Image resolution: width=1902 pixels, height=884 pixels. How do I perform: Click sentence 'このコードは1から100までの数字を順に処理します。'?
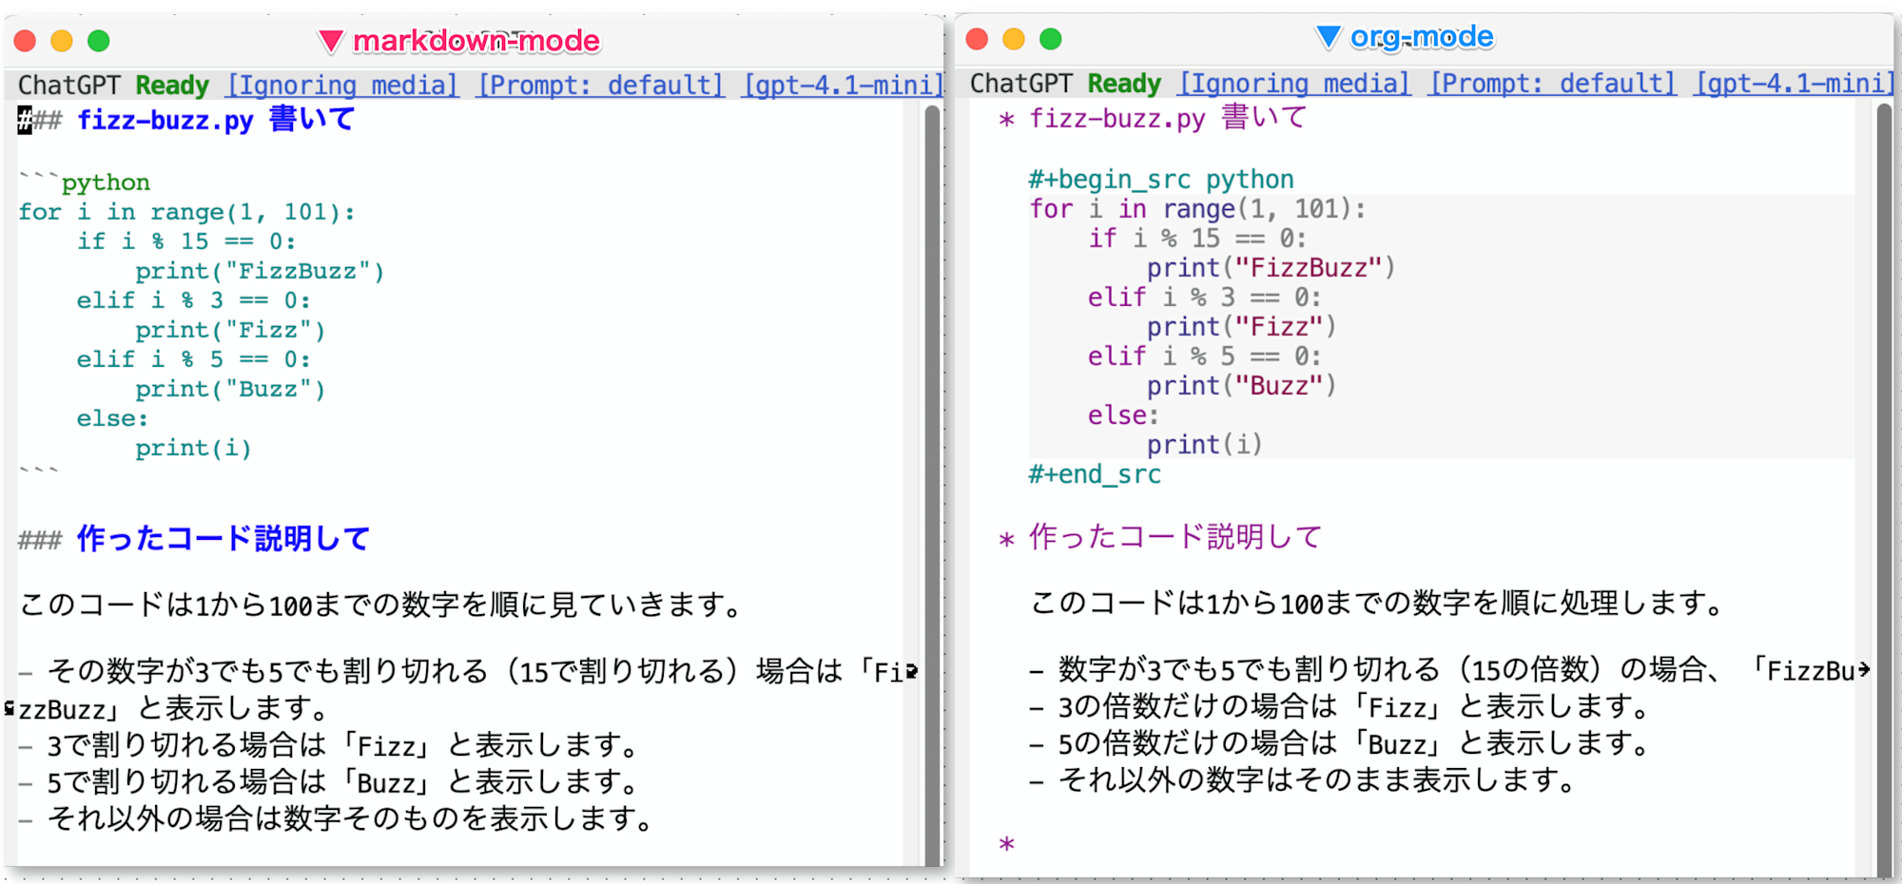pyautogui.click(x=1378, y=603)
